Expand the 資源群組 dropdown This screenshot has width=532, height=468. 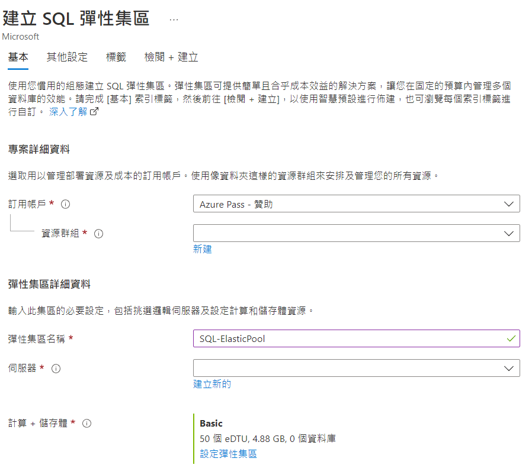pos(356,233)
